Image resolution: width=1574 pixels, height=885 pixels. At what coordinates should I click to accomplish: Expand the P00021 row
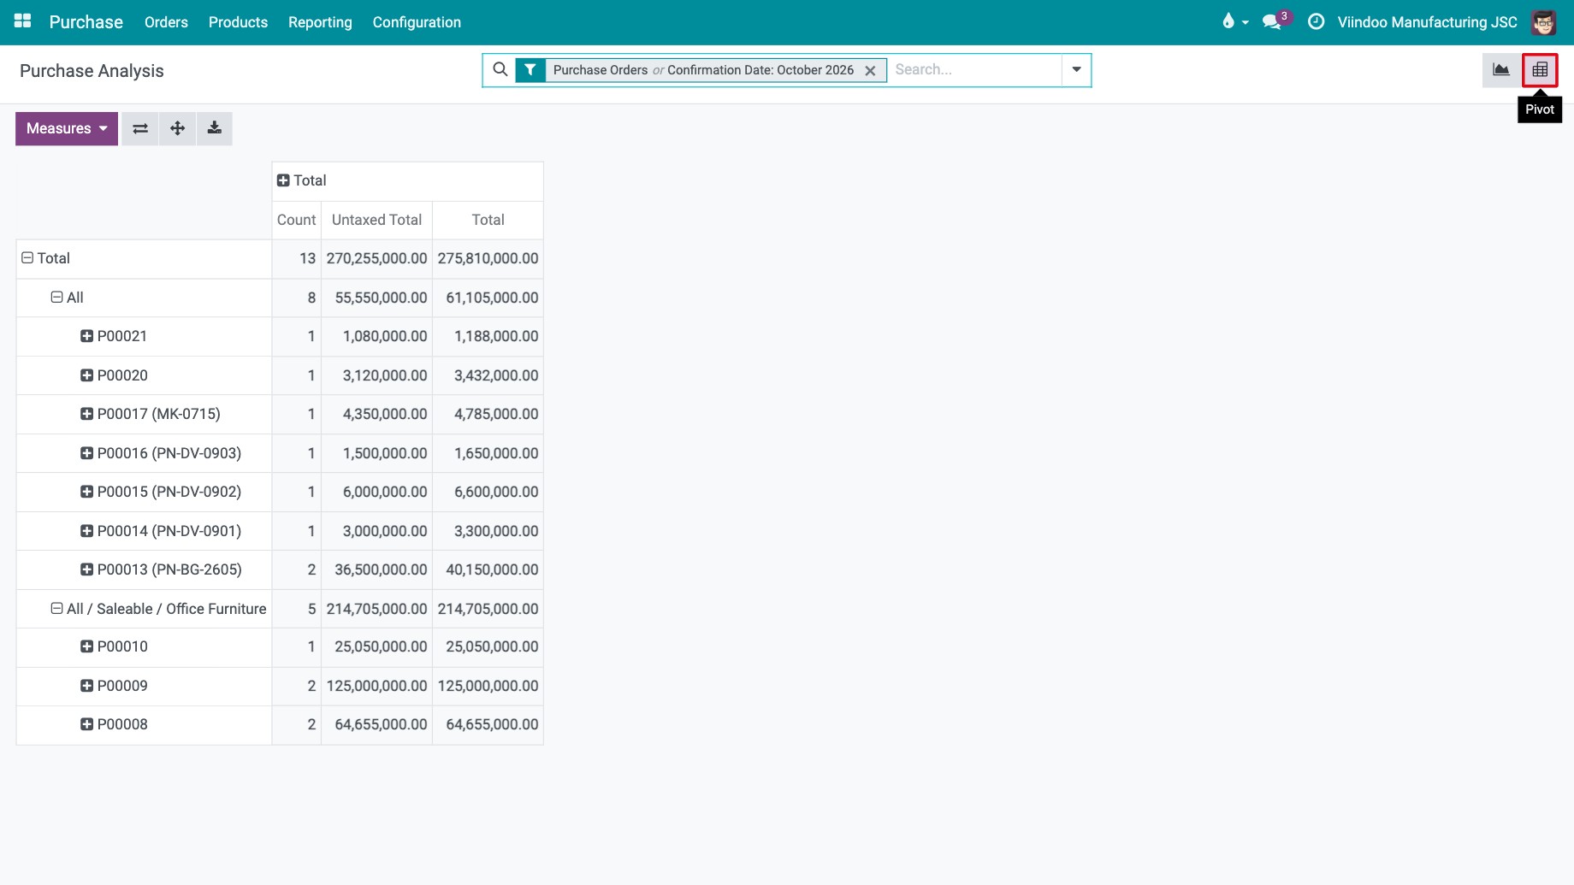pos(86,336)
